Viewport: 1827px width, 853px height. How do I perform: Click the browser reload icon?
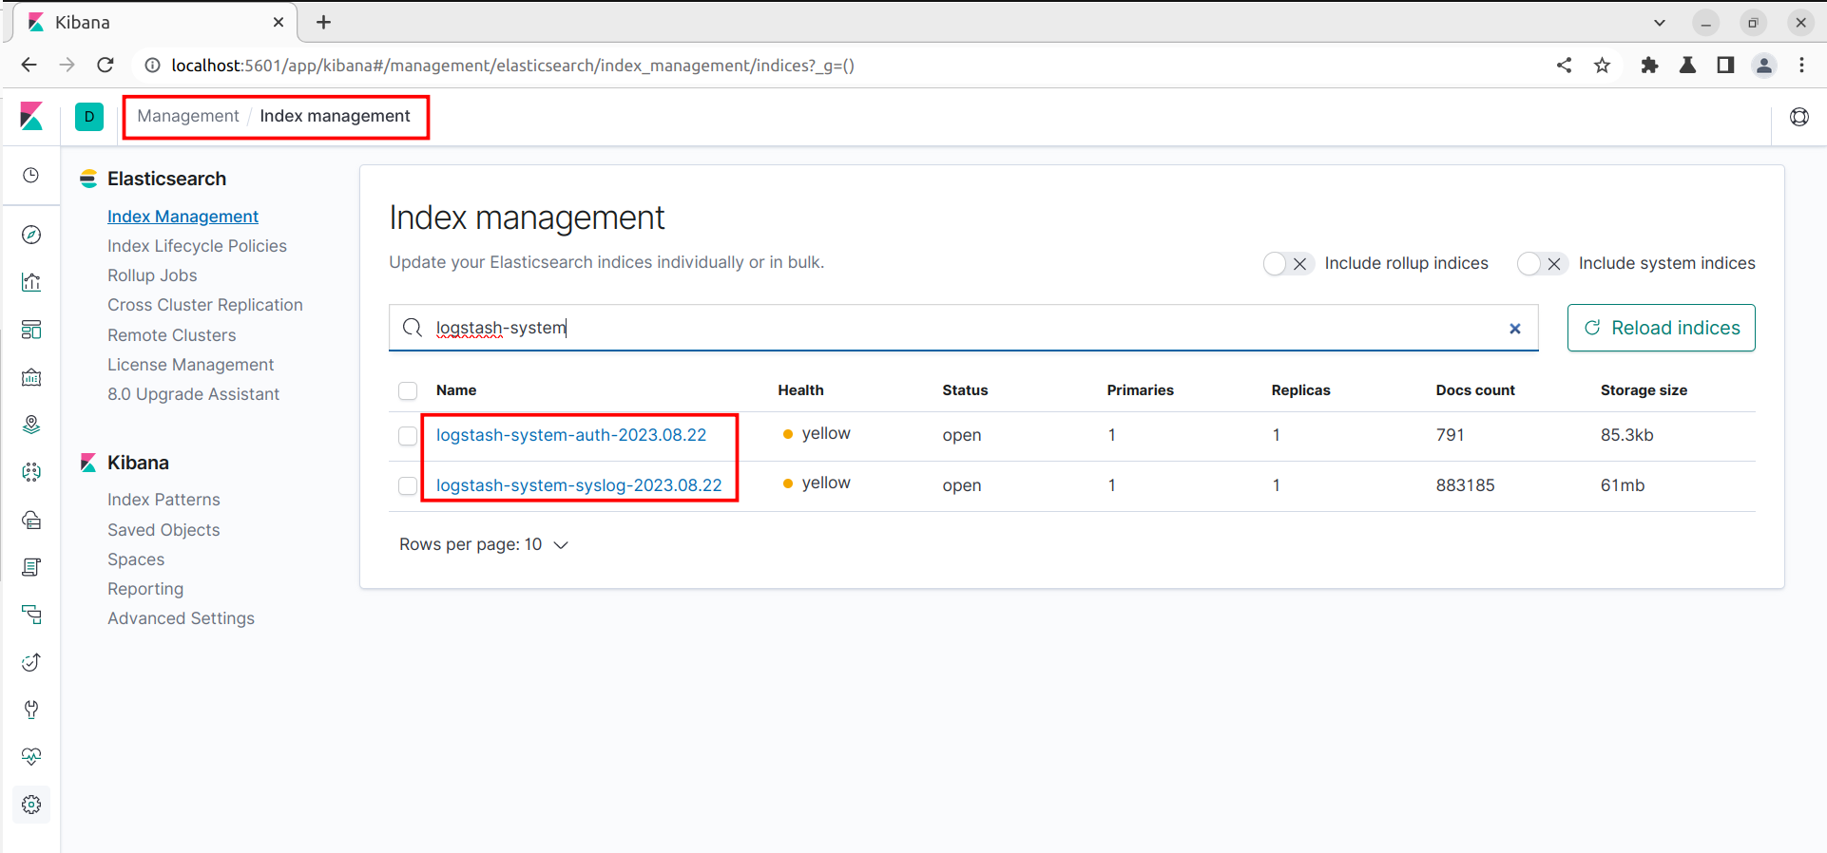(x=106, y=66)
